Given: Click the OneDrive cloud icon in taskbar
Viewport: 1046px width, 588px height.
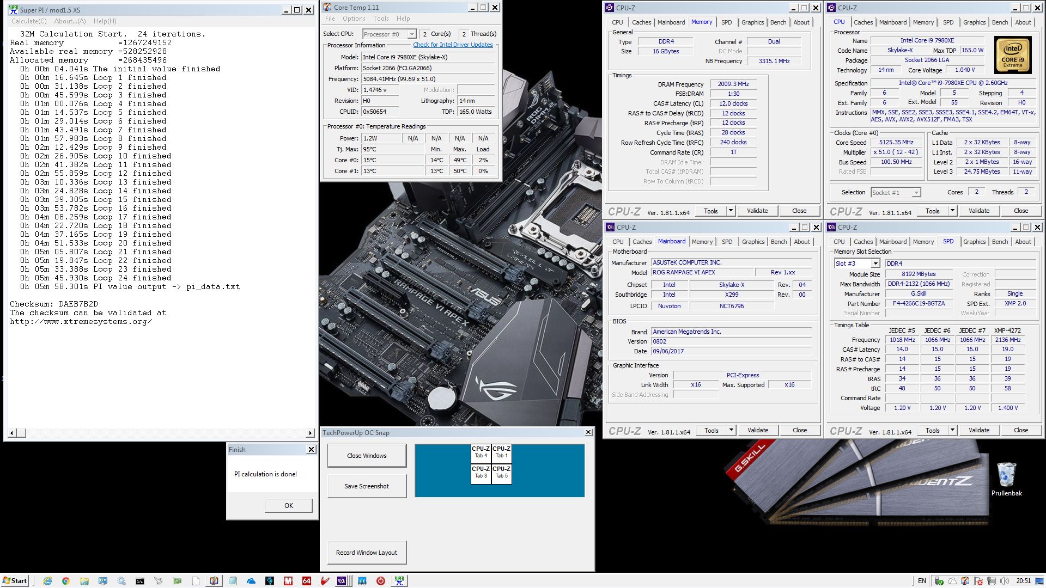Looking at the screenshot, I should (x=251, y=581).
